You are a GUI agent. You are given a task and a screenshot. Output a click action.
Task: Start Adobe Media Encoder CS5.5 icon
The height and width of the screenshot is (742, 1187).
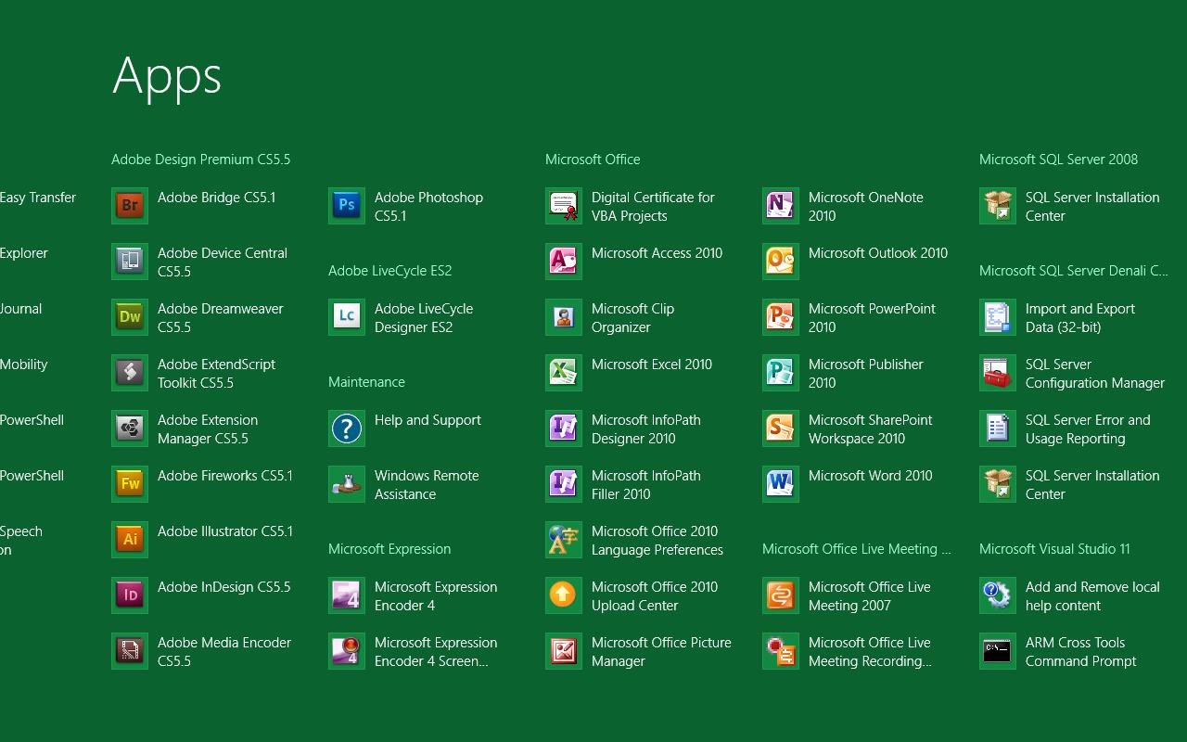pyautogui.click(x=130, y=651)
